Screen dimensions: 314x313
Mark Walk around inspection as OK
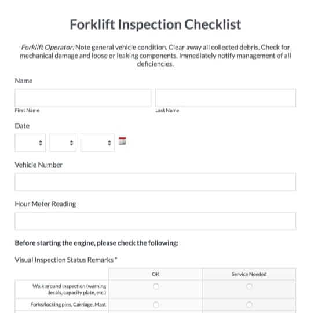(x=156, y=286)
